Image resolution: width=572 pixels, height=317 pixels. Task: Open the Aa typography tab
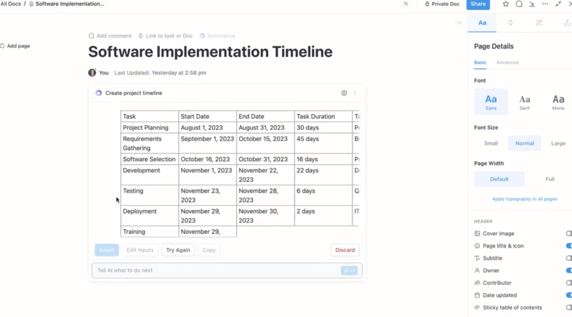coord(482,23)
